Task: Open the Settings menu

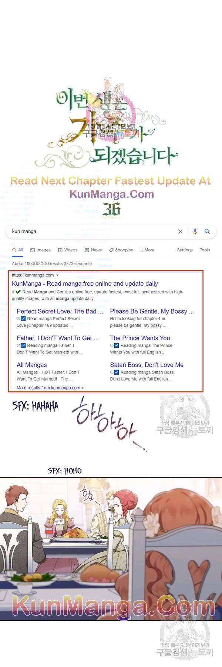Action: 185,250
